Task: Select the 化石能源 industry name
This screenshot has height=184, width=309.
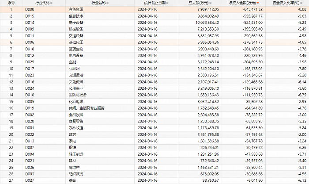Action: point(76,102)
